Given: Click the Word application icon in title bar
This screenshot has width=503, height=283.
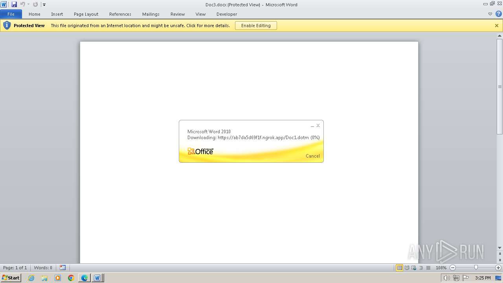Looking at the screenshot, I should click(x=4, y=4).
